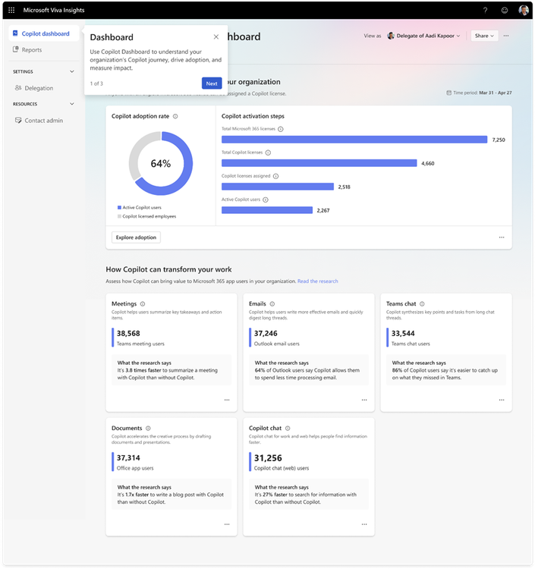Open the user profile avatar
The height and width of the screenshot is (569, 535).
[524, 10]
